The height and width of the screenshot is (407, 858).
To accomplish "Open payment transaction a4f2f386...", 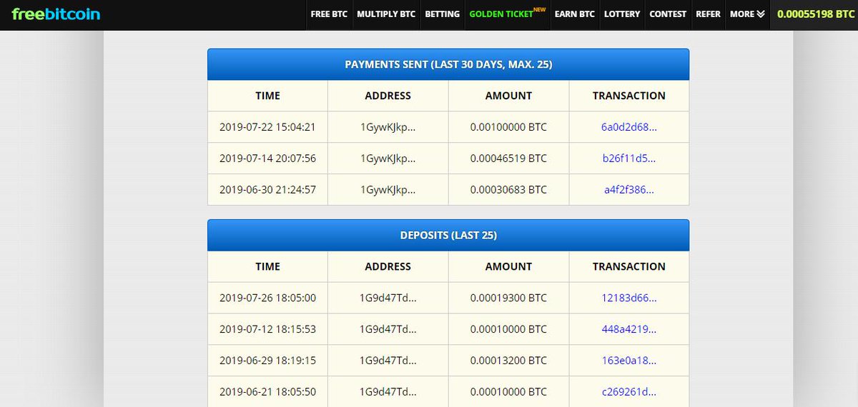I will point(629,190).
